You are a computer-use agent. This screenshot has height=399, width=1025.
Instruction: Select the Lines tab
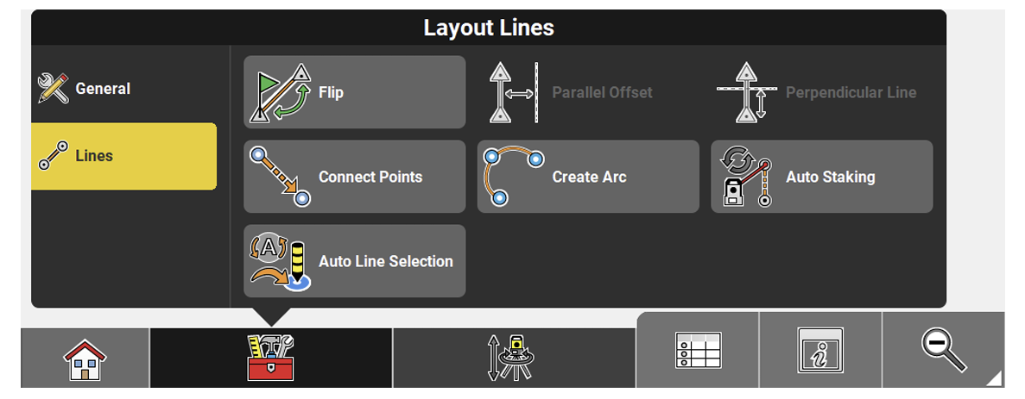coord(94,156)
